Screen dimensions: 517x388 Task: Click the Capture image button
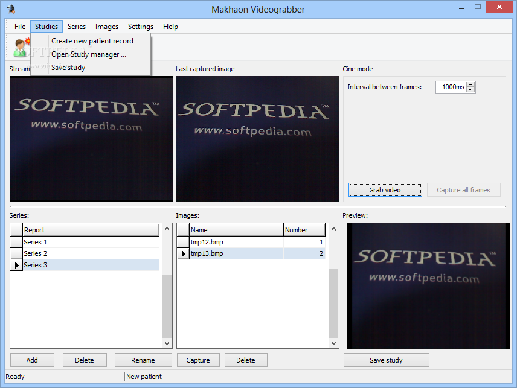[x=198, y=360]
